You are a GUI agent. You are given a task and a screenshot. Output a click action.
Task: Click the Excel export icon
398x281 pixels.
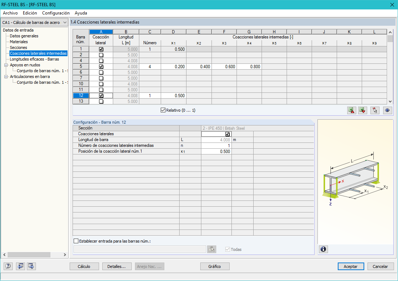(x=352, y=110)
